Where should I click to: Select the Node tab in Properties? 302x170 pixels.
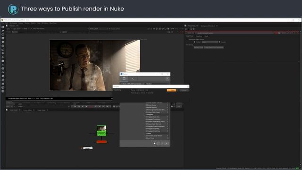207,36
